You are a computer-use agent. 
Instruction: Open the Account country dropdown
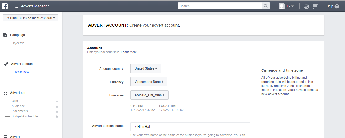pyautogui.click(x=146, y=68)
